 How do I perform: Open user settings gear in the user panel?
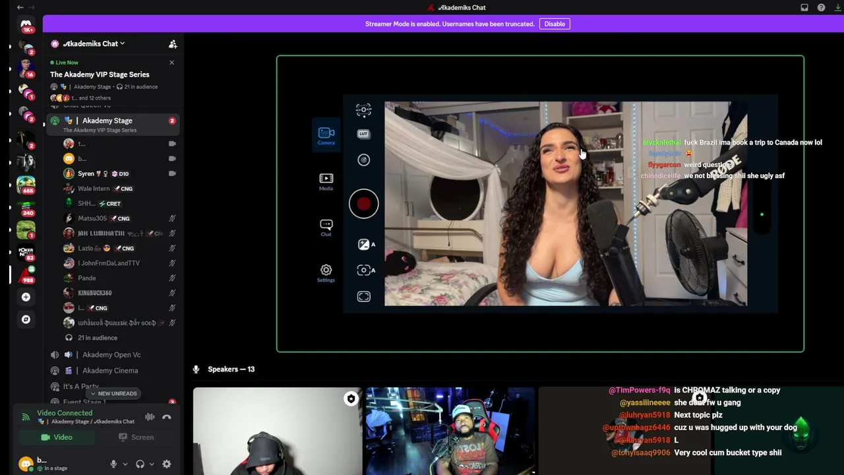click(x=167, y=464)
